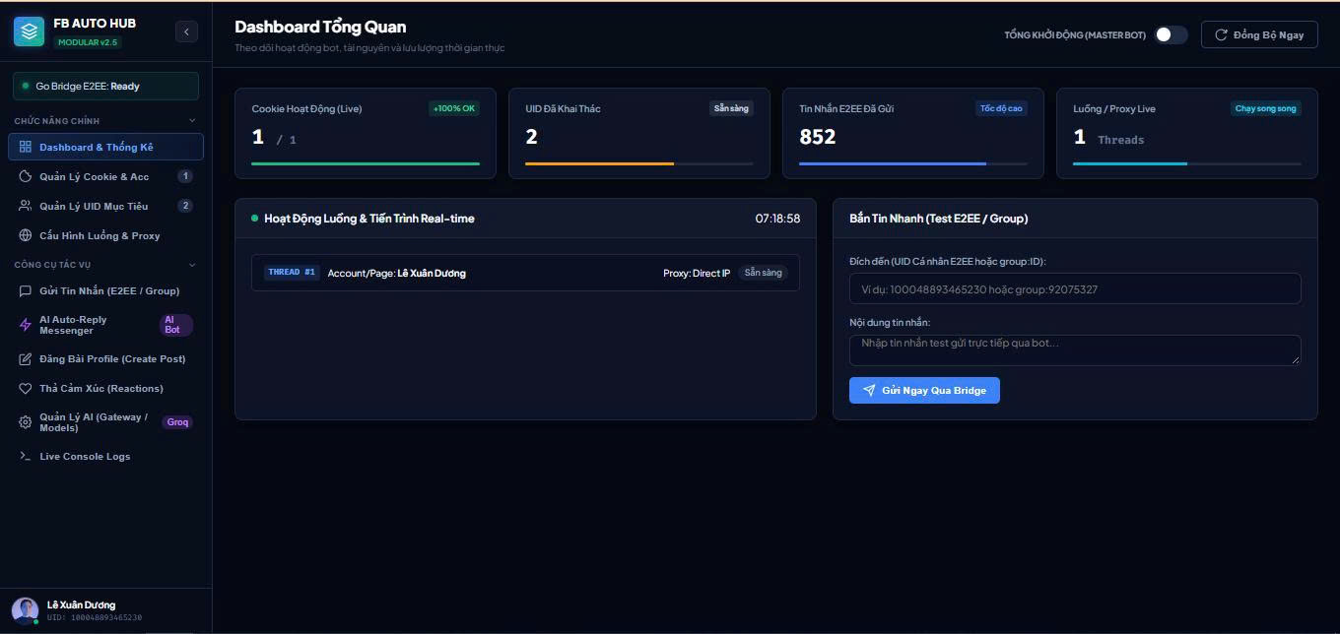Click the green dot beside Go Bridge E2EE
1340x634 pixels.
(26, 87)
